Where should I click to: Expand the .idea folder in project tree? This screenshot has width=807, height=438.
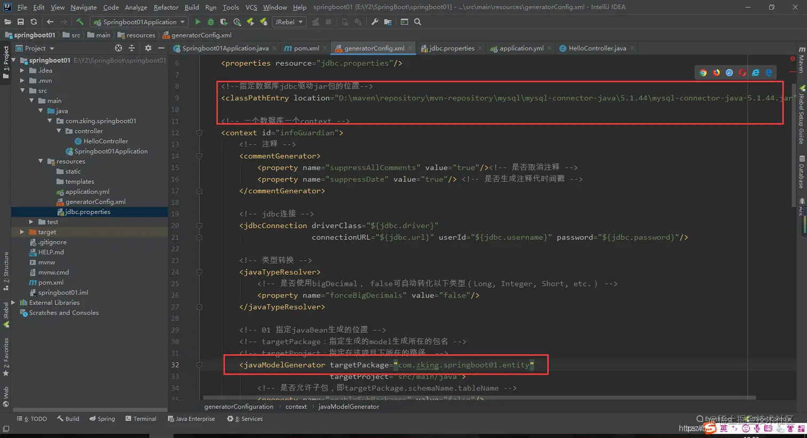pos(22,71)
